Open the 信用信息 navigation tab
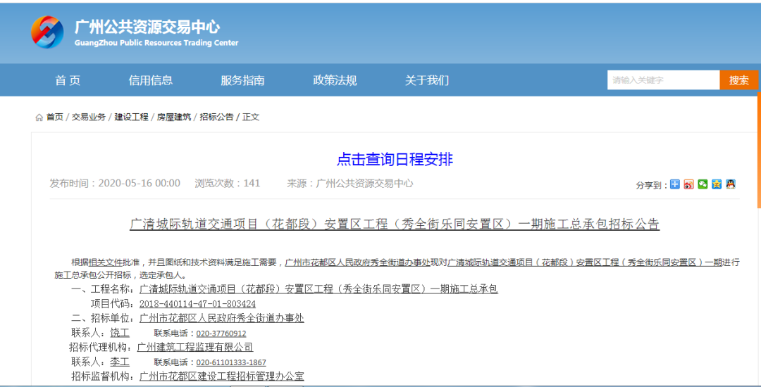Image resolution: width=761 pixels, height=387 pixels. (x=151, y=80)
